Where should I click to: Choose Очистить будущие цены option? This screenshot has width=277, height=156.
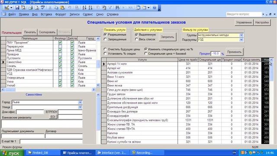pyautogui.click(x=105, y=49)
